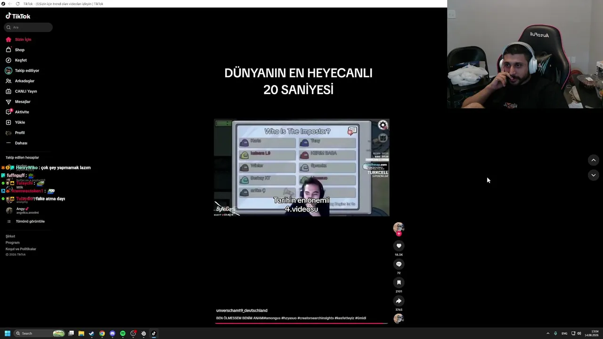Open the SteelSeries app on the taskbar
603x339 pixels.
(x=144, y=333)
